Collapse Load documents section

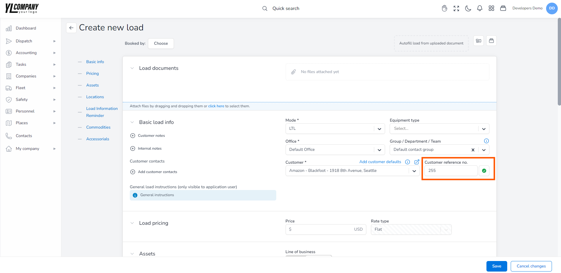tap(132, 68)
